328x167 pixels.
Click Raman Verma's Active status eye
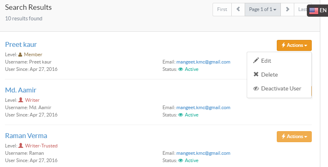(181, 160)
